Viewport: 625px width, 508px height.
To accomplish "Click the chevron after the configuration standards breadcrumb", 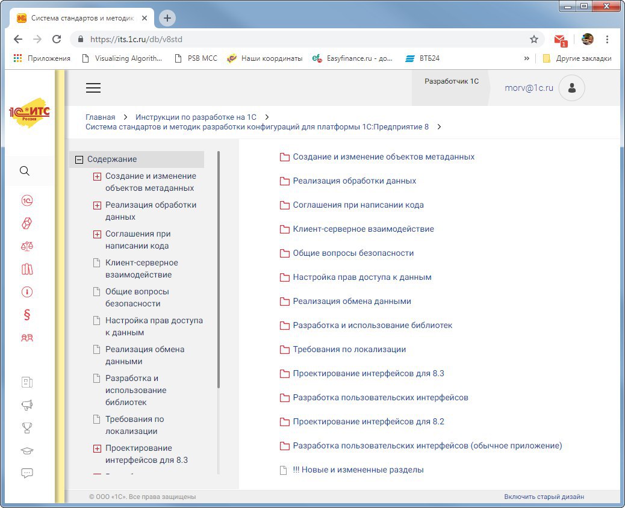I will 440,127.
